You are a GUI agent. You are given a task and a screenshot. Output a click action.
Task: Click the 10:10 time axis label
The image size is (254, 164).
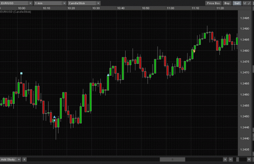(x=46, y=8)
